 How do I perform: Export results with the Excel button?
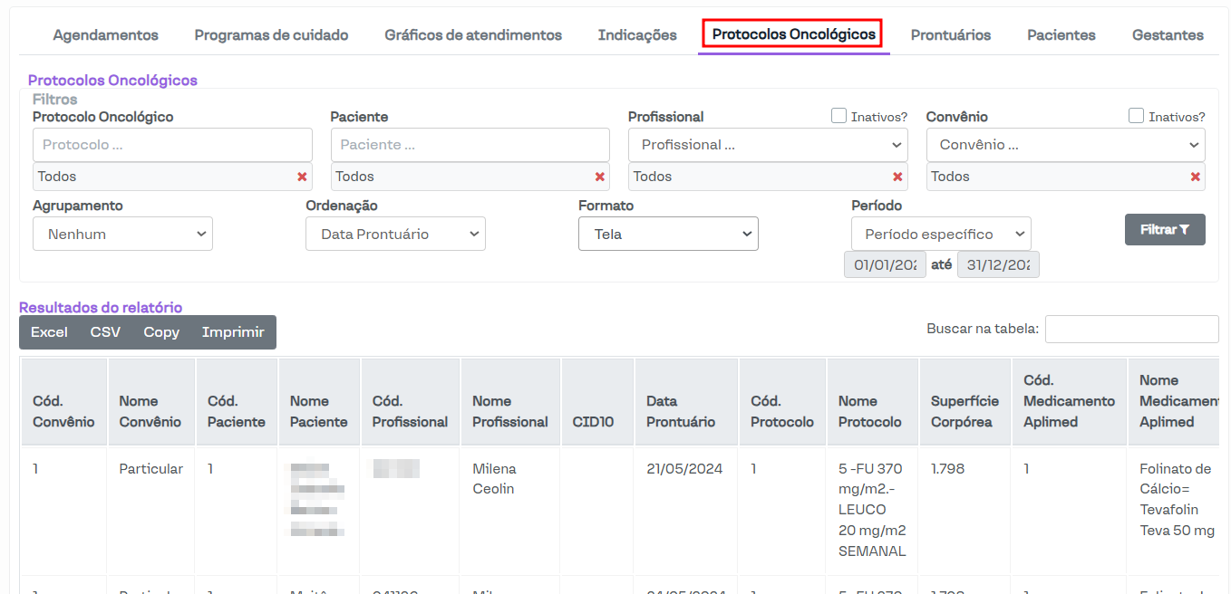click(49, 332)
